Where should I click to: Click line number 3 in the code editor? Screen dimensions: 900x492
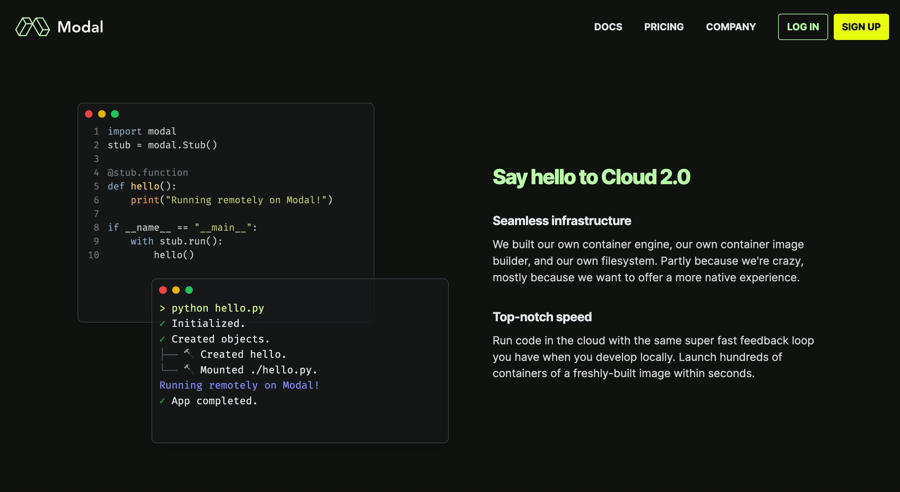[96, 159]
